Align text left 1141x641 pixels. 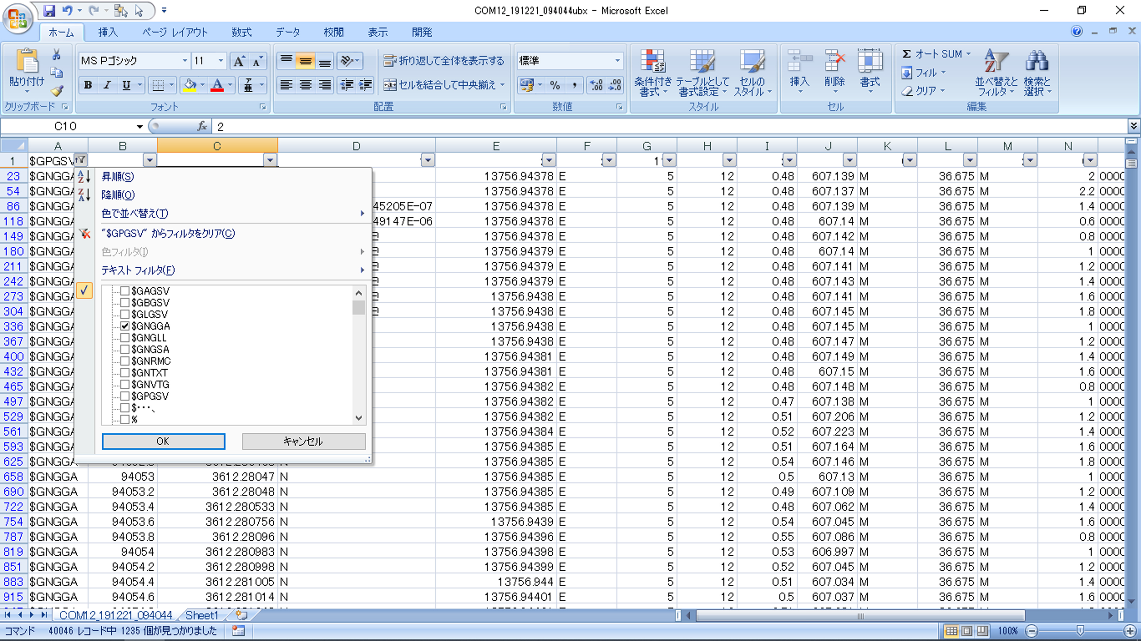287,85
